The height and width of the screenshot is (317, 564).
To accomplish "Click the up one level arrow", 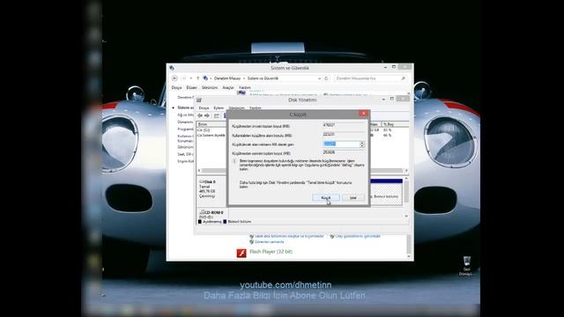I will point(197,78).
